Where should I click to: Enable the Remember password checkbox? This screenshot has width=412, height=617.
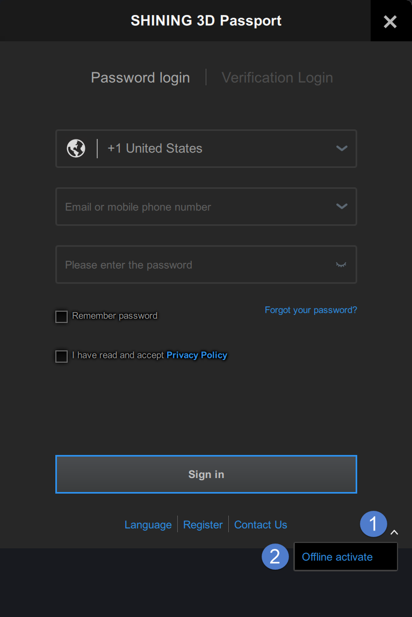pyautogui.click(x=62, y=317)
